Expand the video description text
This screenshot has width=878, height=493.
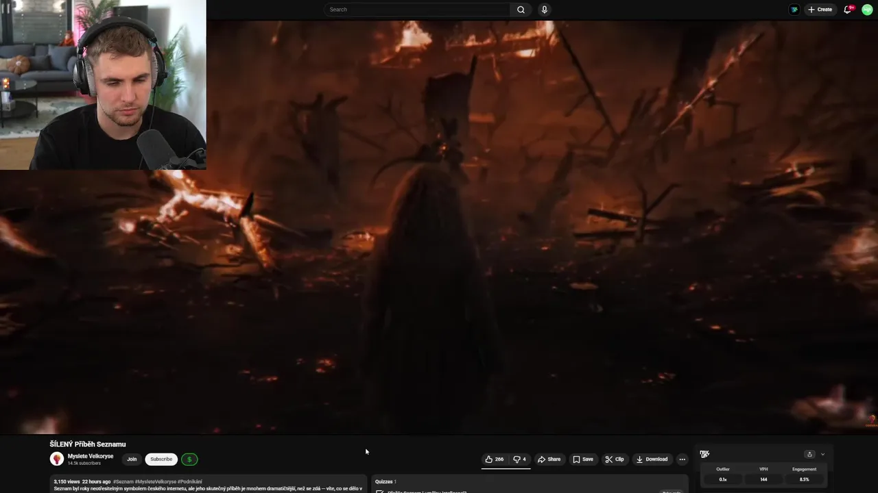click(208, 489)
